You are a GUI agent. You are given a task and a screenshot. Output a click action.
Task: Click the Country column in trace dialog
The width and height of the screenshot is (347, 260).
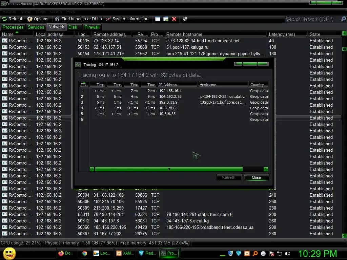259,84
